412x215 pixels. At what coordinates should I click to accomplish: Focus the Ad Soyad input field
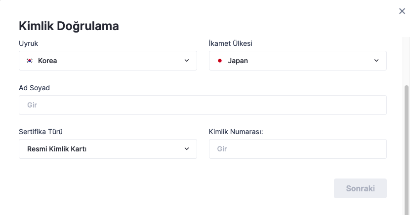(x=203, y=105)
